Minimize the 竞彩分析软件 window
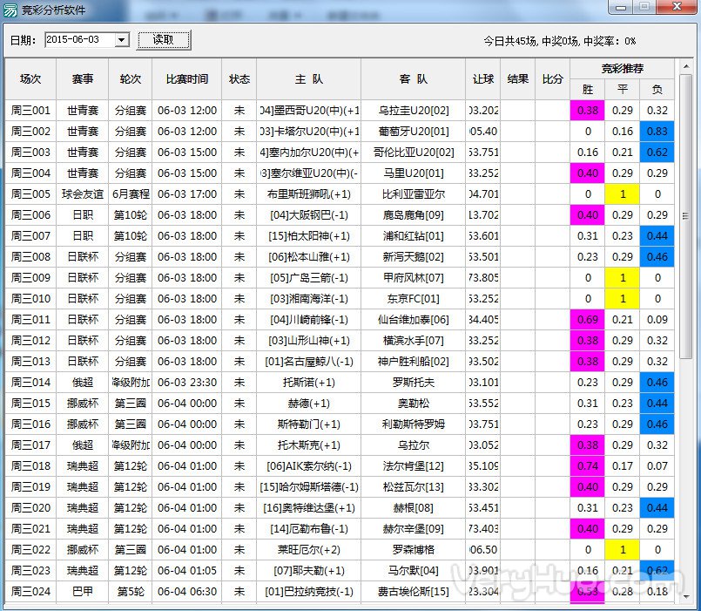The height and width of the screenshot is (611, 701). click(620, 7)
